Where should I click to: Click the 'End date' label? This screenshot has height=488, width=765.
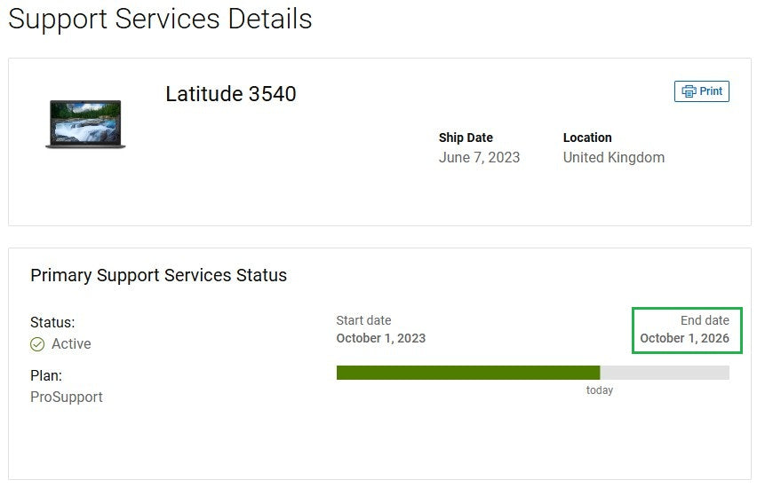pos(705,320)
